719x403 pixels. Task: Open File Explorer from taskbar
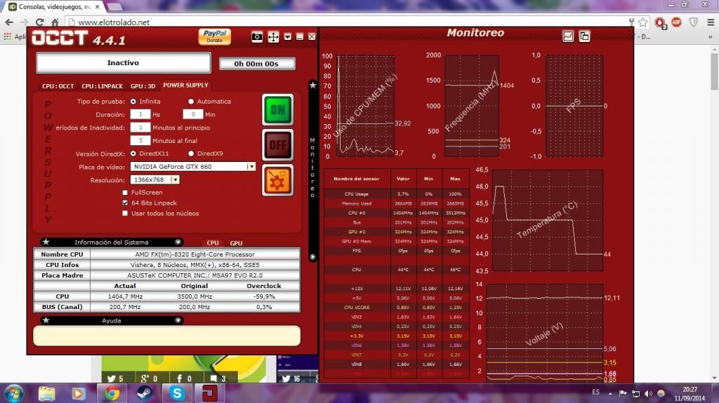46,393
